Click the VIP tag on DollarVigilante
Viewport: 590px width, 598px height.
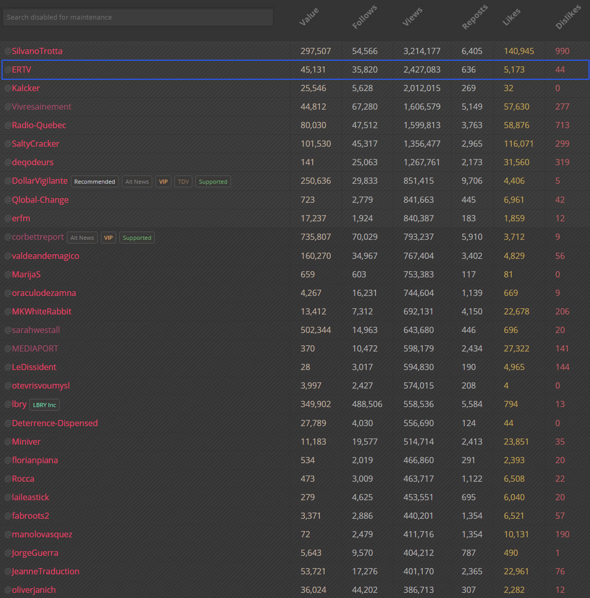point(163,182)
